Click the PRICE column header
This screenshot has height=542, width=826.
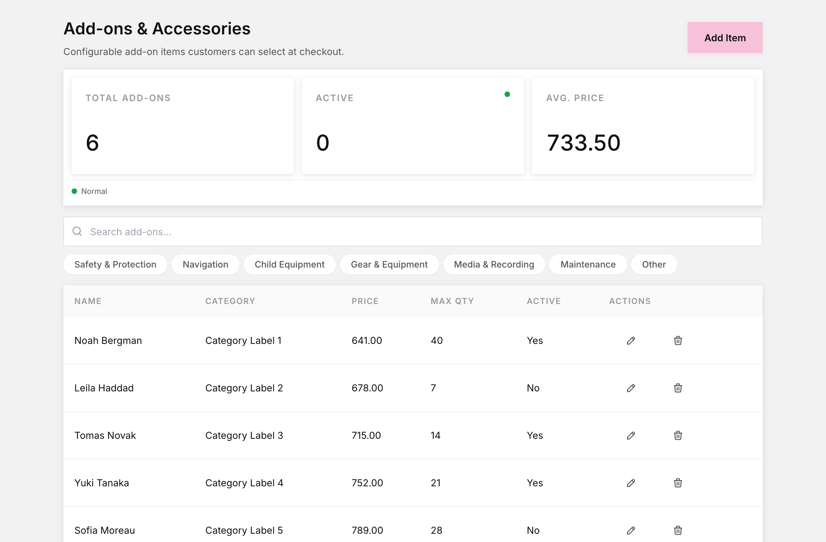[x=365, y=301]
